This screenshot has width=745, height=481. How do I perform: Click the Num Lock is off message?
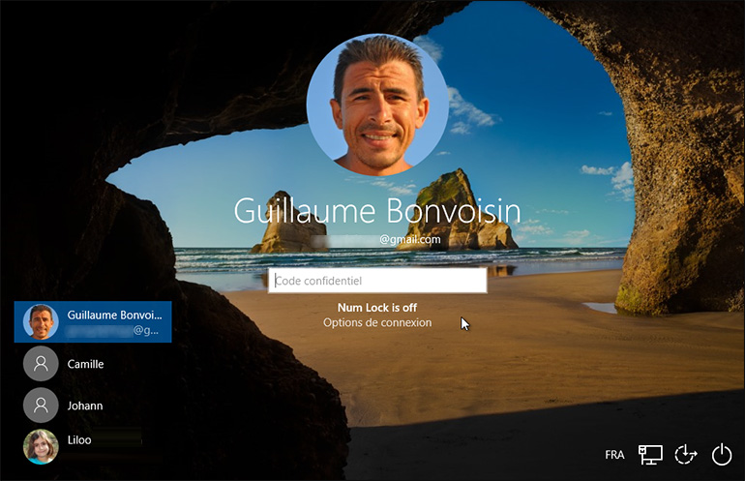tap(377, 308)
